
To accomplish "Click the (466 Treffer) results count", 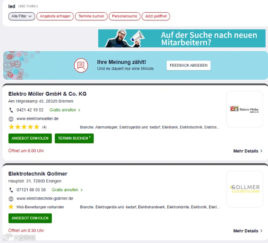I will pyautogui.click(x=28, y=7).
